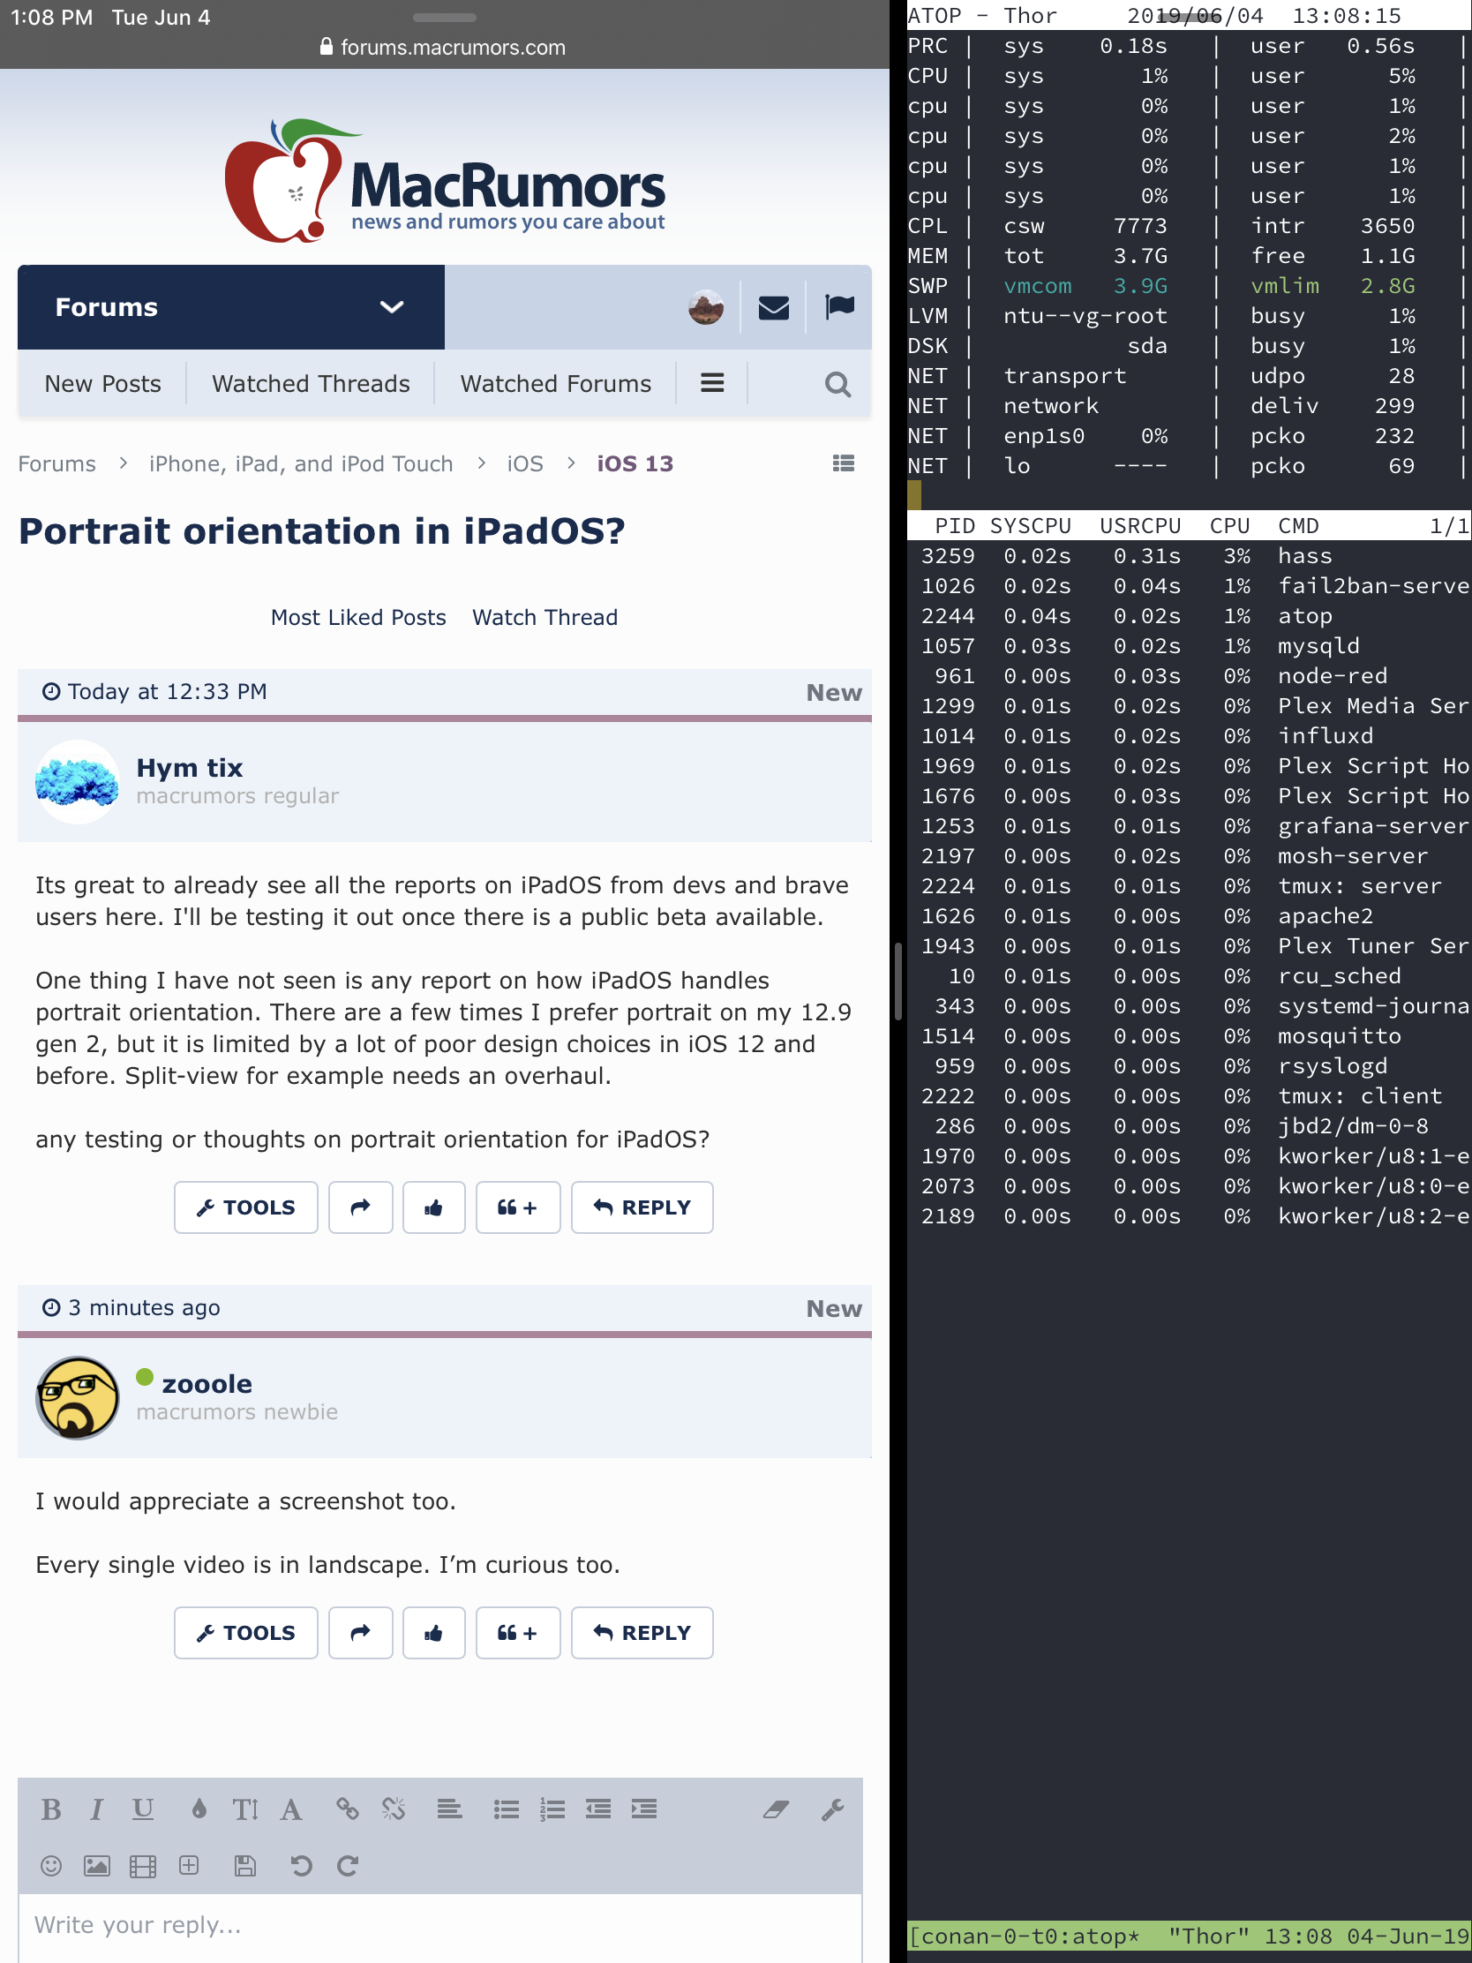Select hass process row in atop
Image resolution: width=1472 pixels, height=1963 pixels.
click(1189, 556)
